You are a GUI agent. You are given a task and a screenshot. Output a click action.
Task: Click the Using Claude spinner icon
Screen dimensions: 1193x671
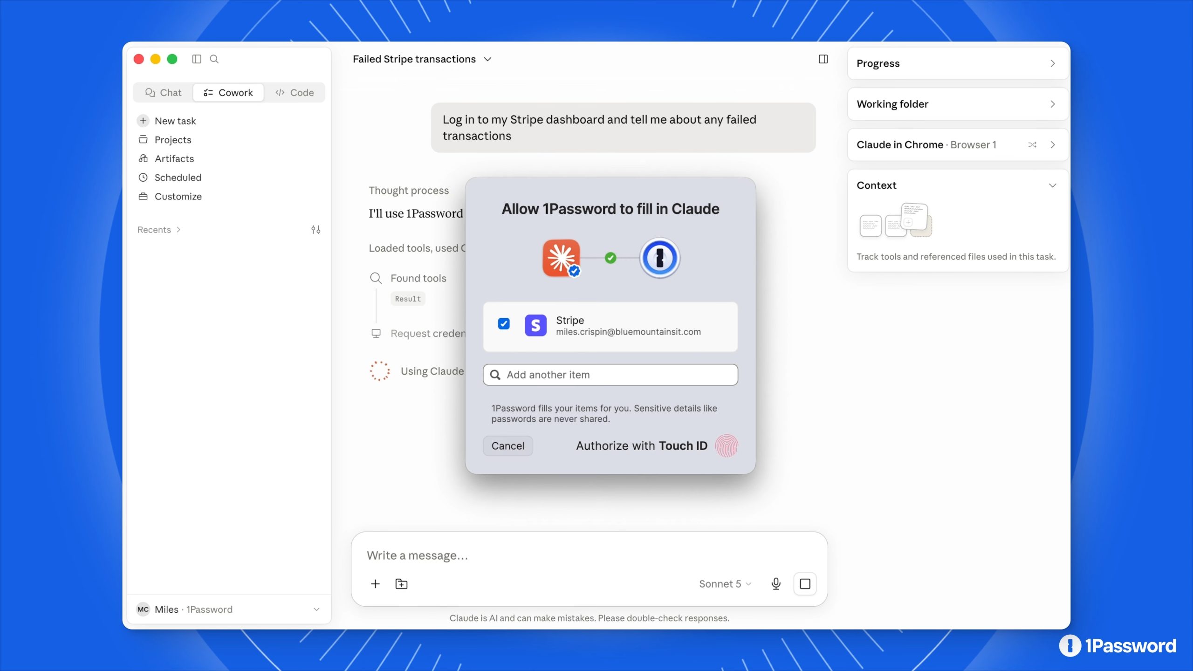pos(380,371)
